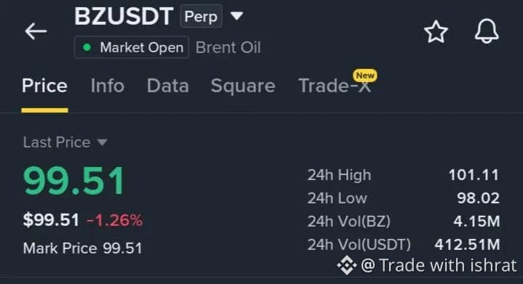
Task: Select the Price tab
Action: click(x=44, y=86)
